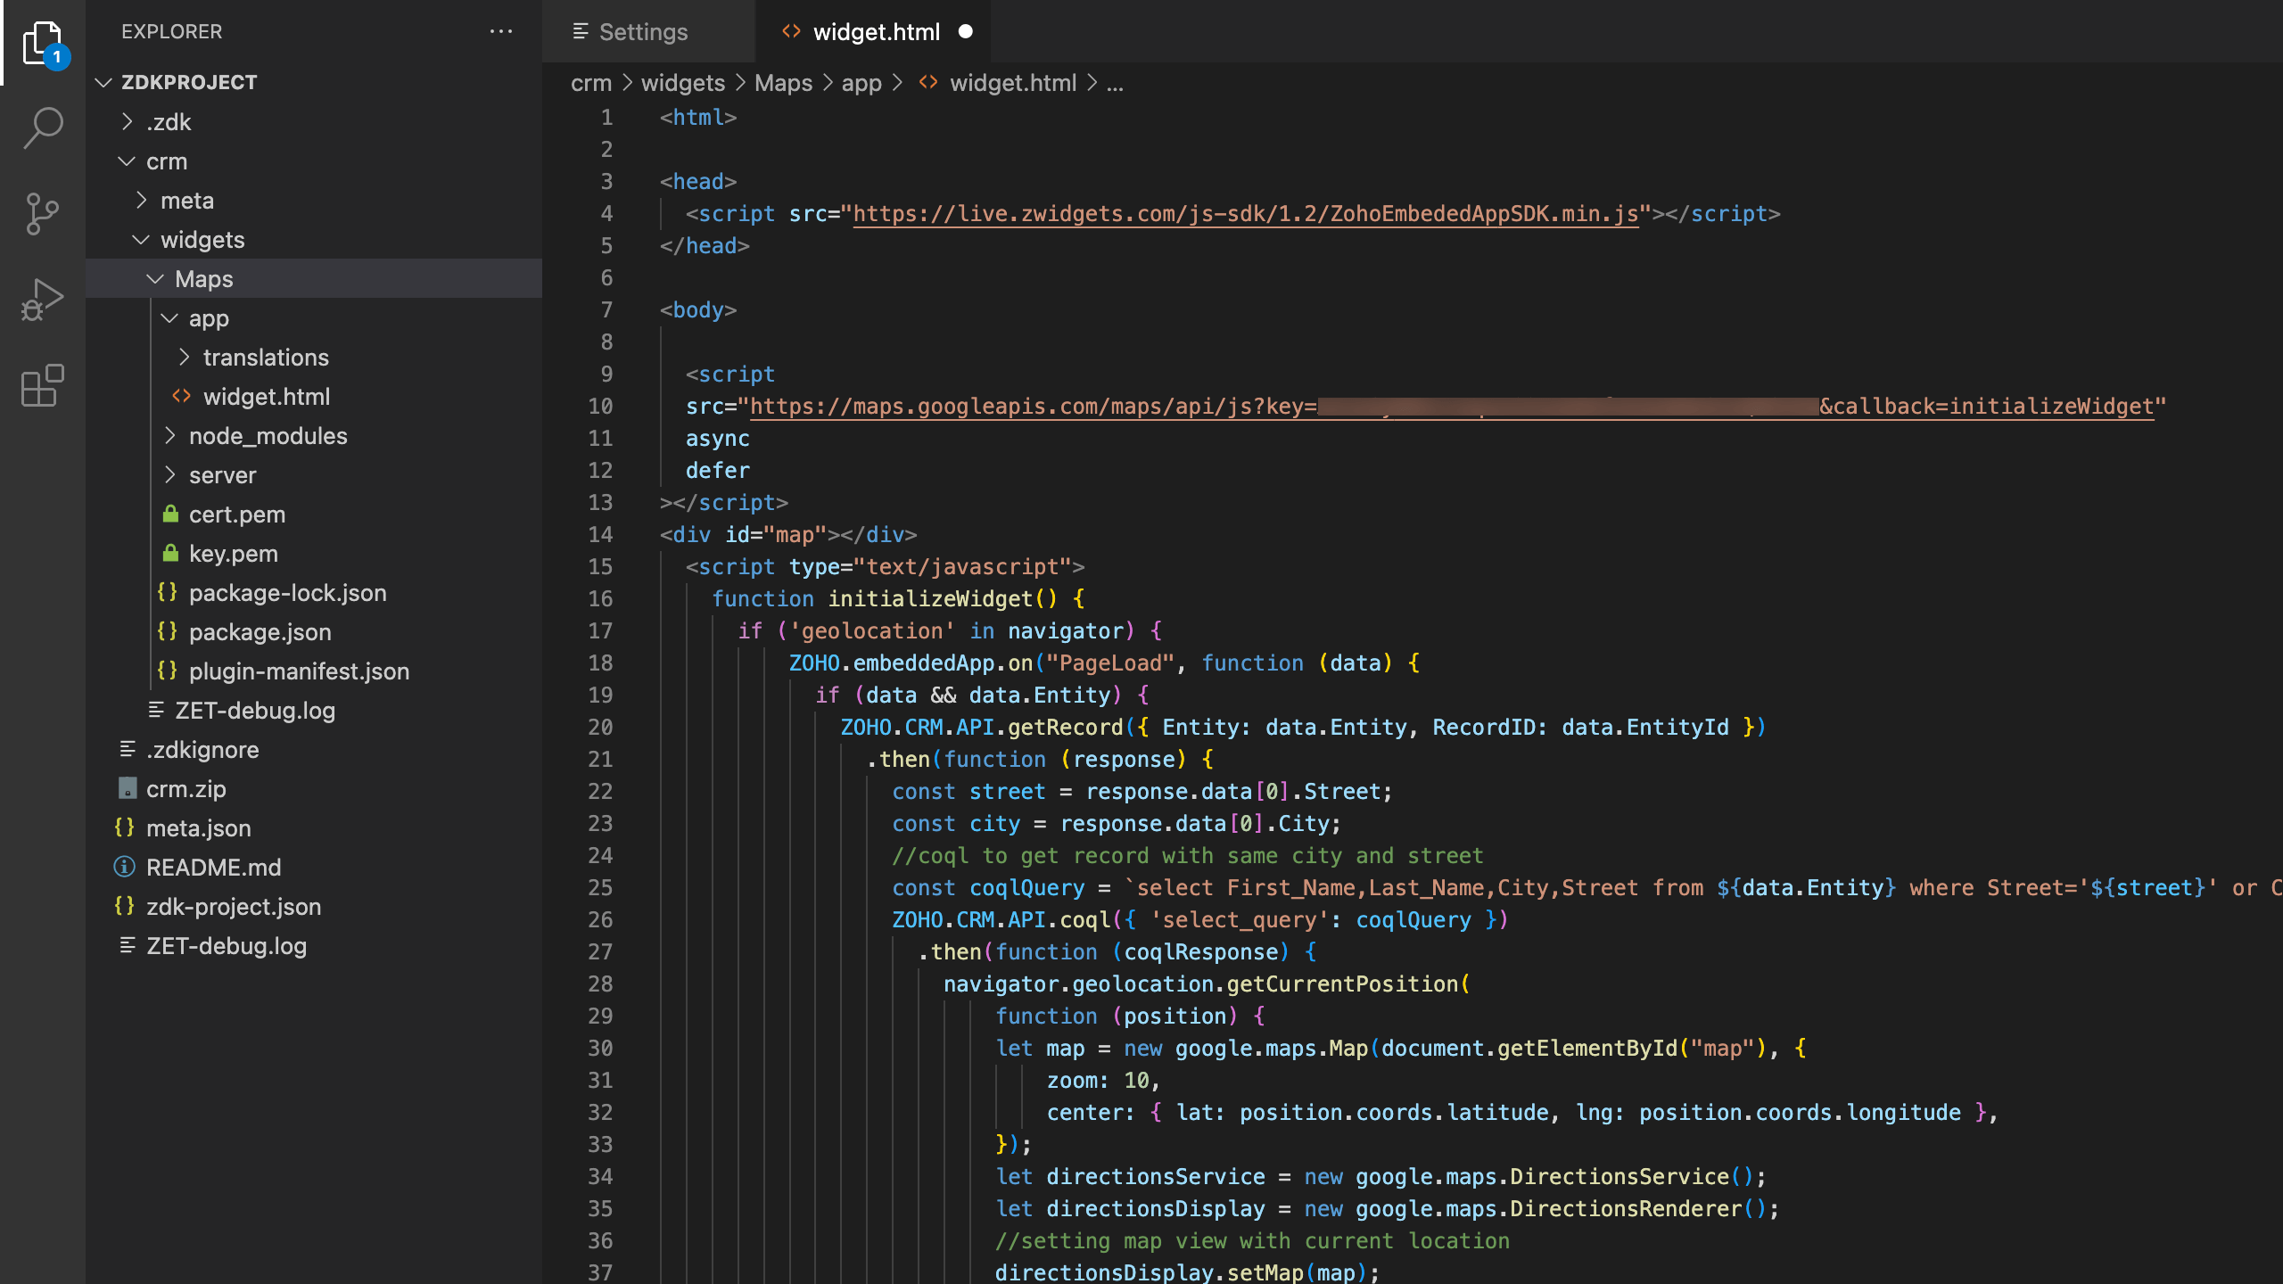Screen dimensions: 2283x1284
Task: Click the Maps breadcrumb segment
Action: click(783, 83)
